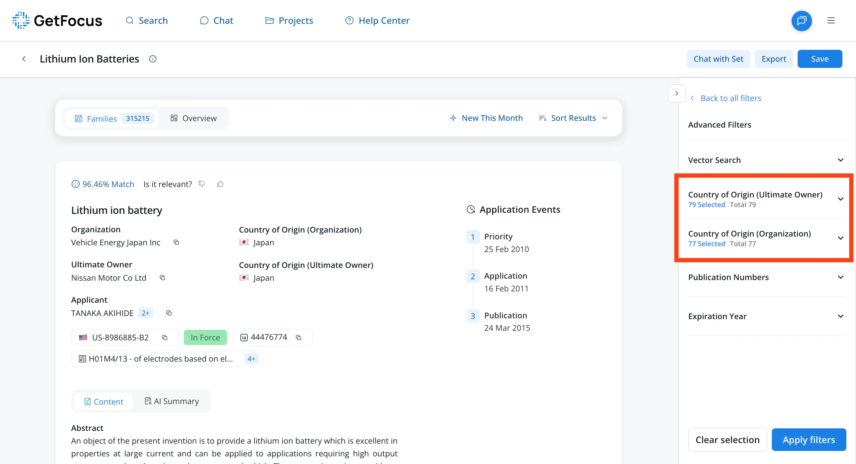Click the H01M4/13 classification chip
Image resolution: width=856 pixels, height=464 pixels.
tap(166, 358)
